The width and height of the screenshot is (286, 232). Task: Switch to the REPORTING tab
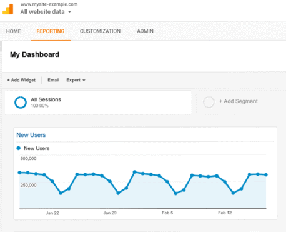tap(51, 31)
